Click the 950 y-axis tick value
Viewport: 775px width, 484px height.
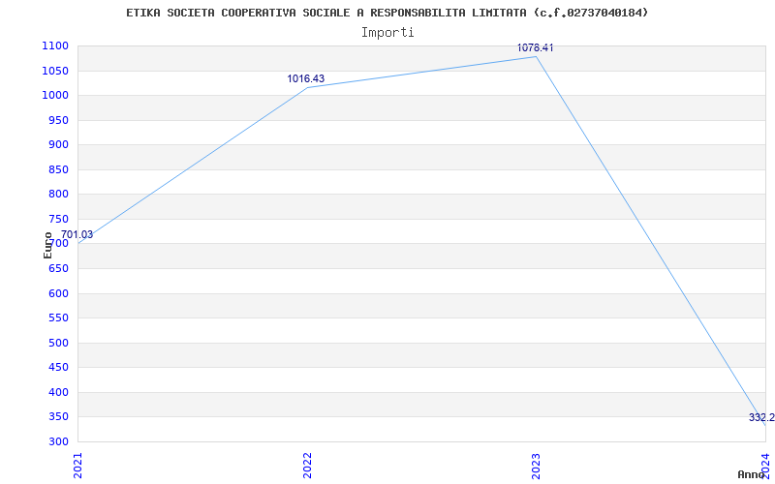(61, 120)
